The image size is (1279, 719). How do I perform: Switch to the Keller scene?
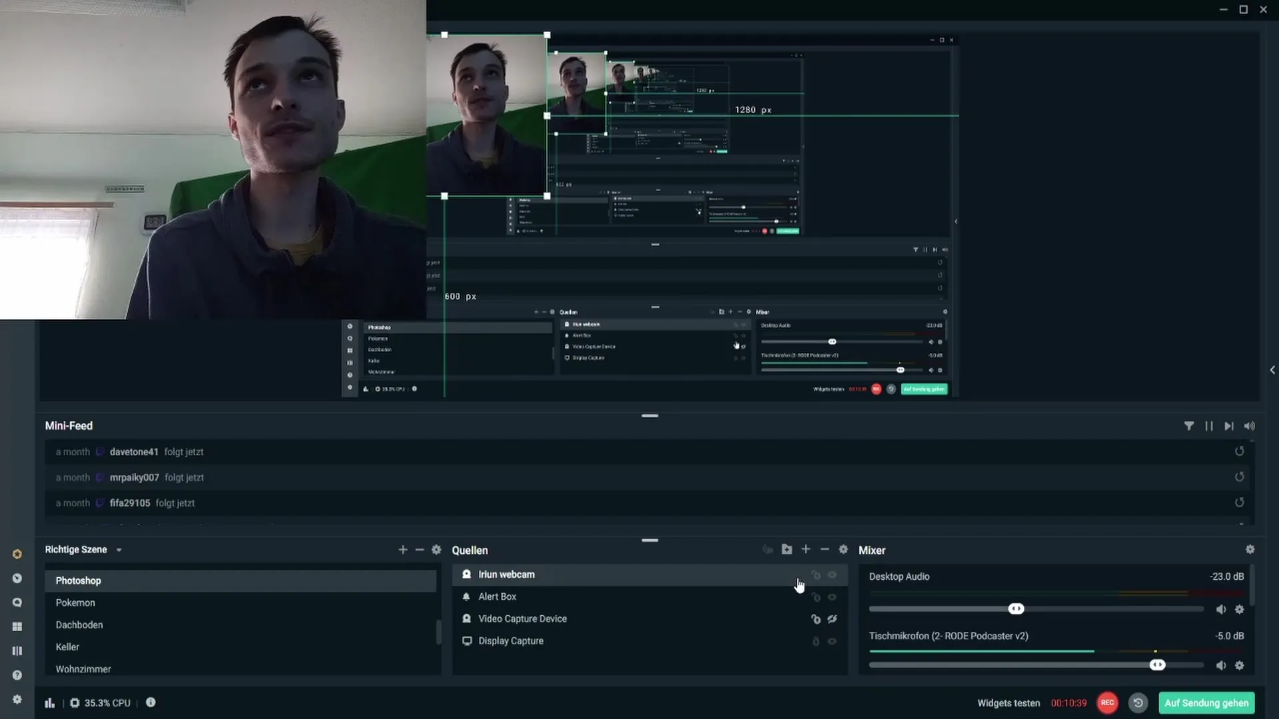coord(240,646)
